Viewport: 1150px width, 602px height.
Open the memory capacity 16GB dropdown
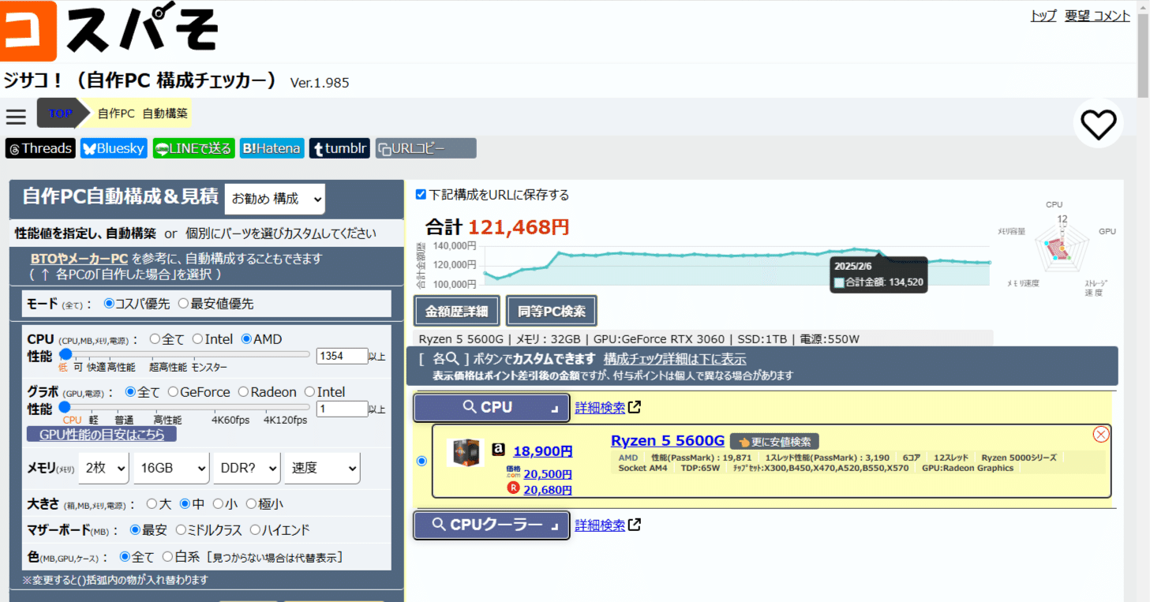[x=170, y=467]
